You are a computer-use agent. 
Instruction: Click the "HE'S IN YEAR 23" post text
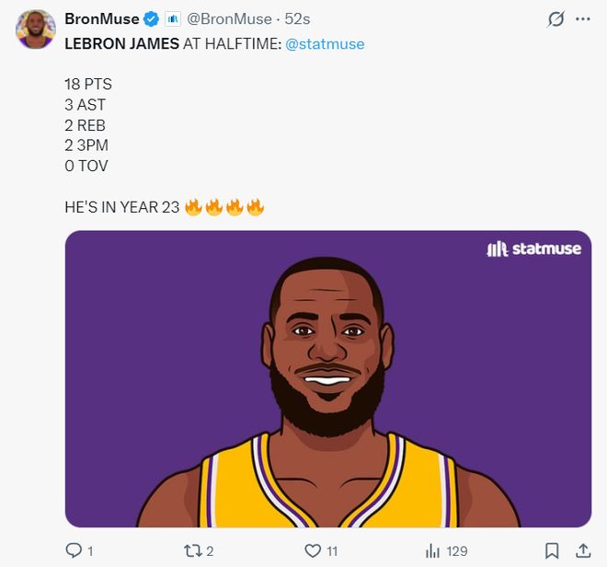[122, 208]
